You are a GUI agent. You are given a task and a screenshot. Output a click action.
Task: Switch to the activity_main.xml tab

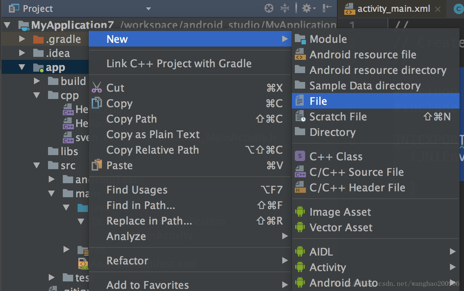[x=393, y=9]
